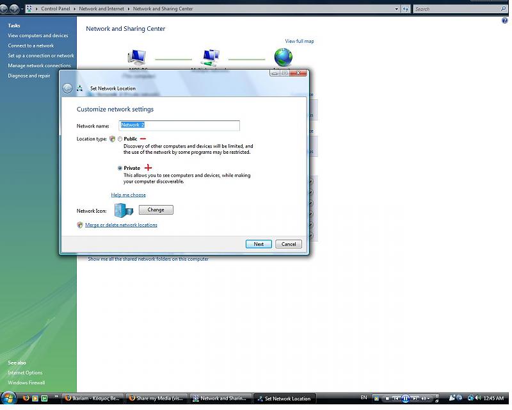Pause playback in the taskbar media player
512x410 pixels.
click(406, 398)
